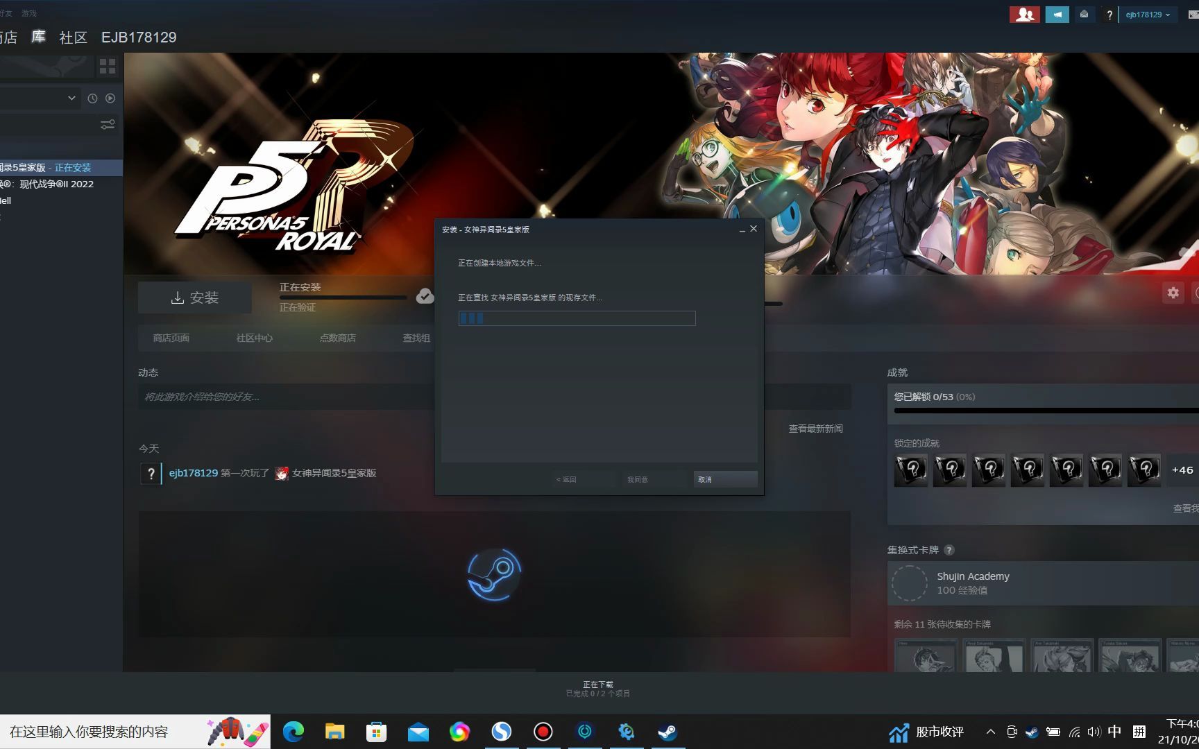The width and height of the screenshot is (1199, 749).
Task: Show +46 more locked achievements
Action: [1182, 470]
